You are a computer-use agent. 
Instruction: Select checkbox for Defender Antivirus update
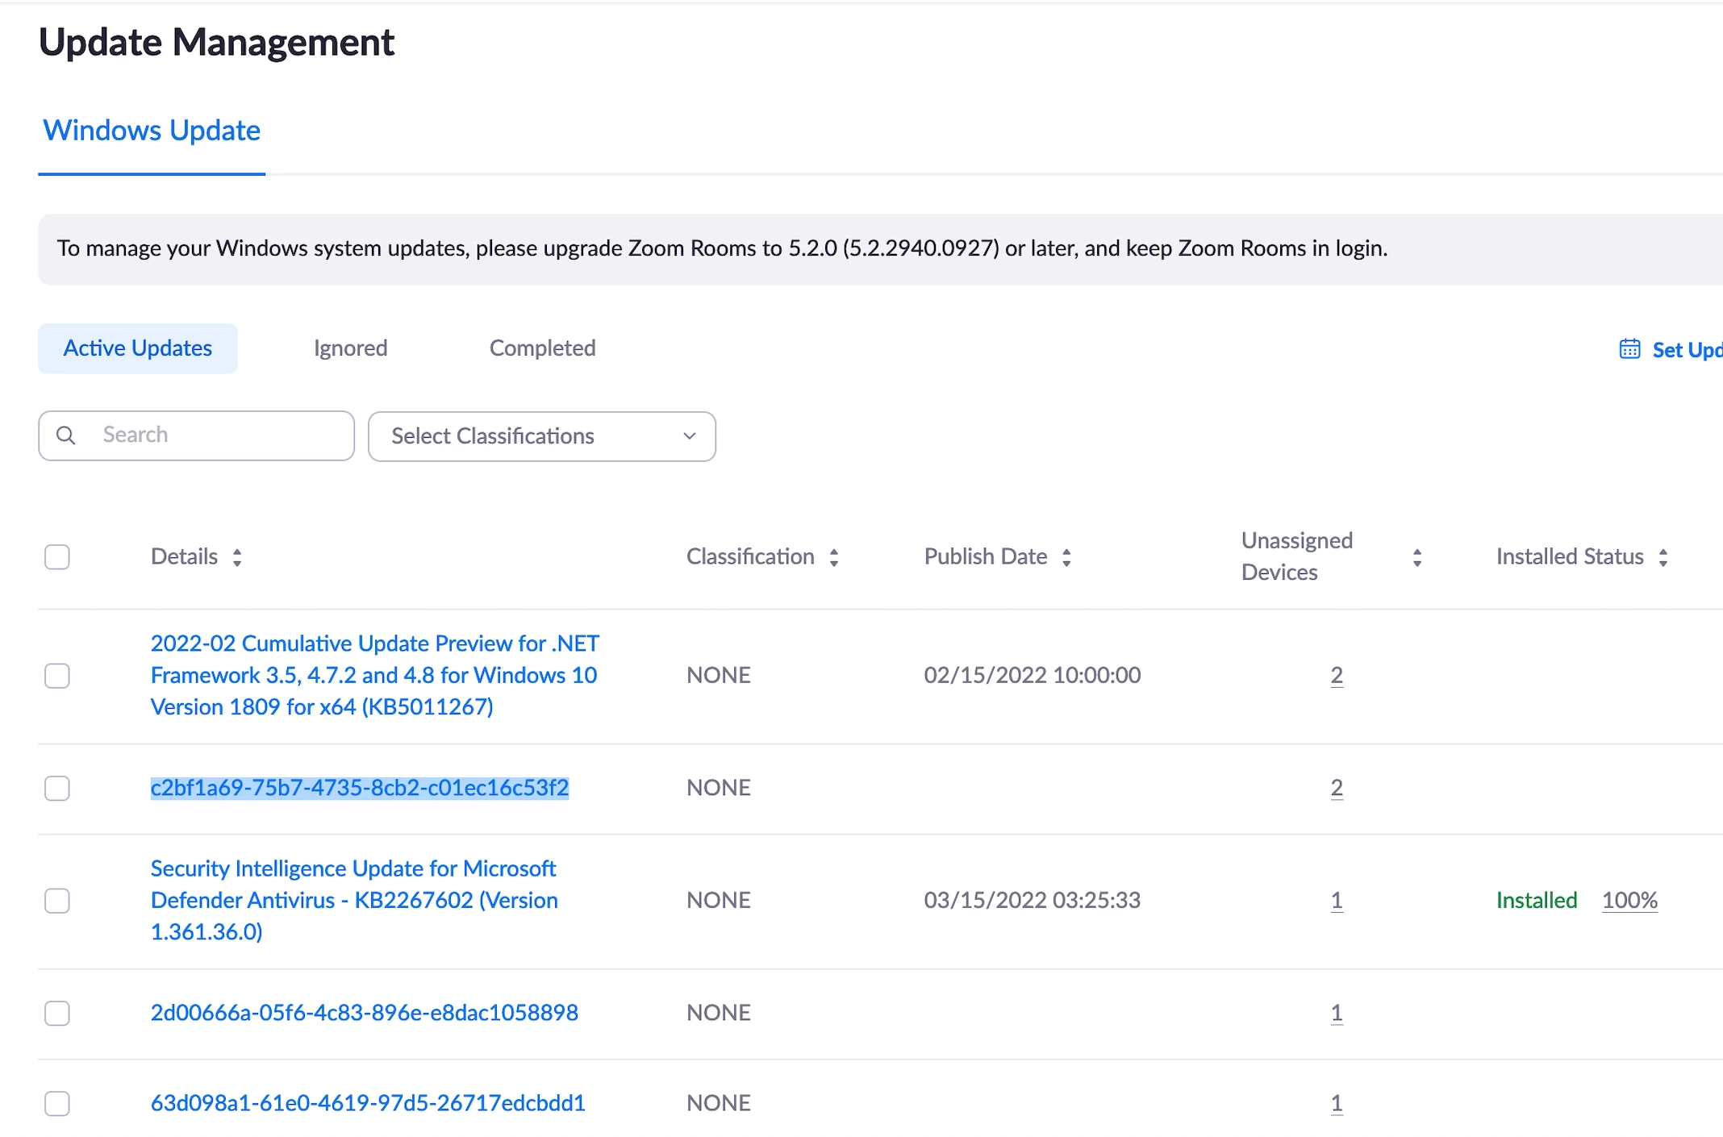57,901
